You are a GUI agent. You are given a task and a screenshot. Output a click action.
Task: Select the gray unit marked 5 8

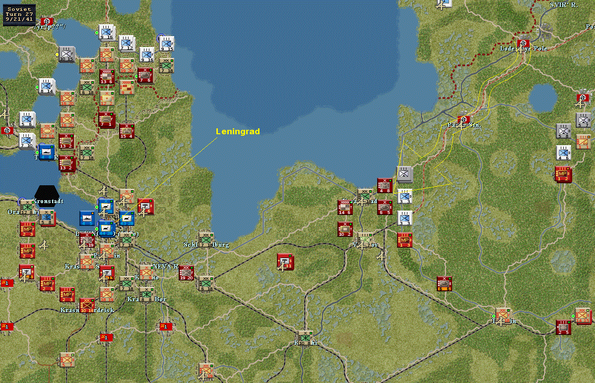pyautogui.click(x=564, y=131)
